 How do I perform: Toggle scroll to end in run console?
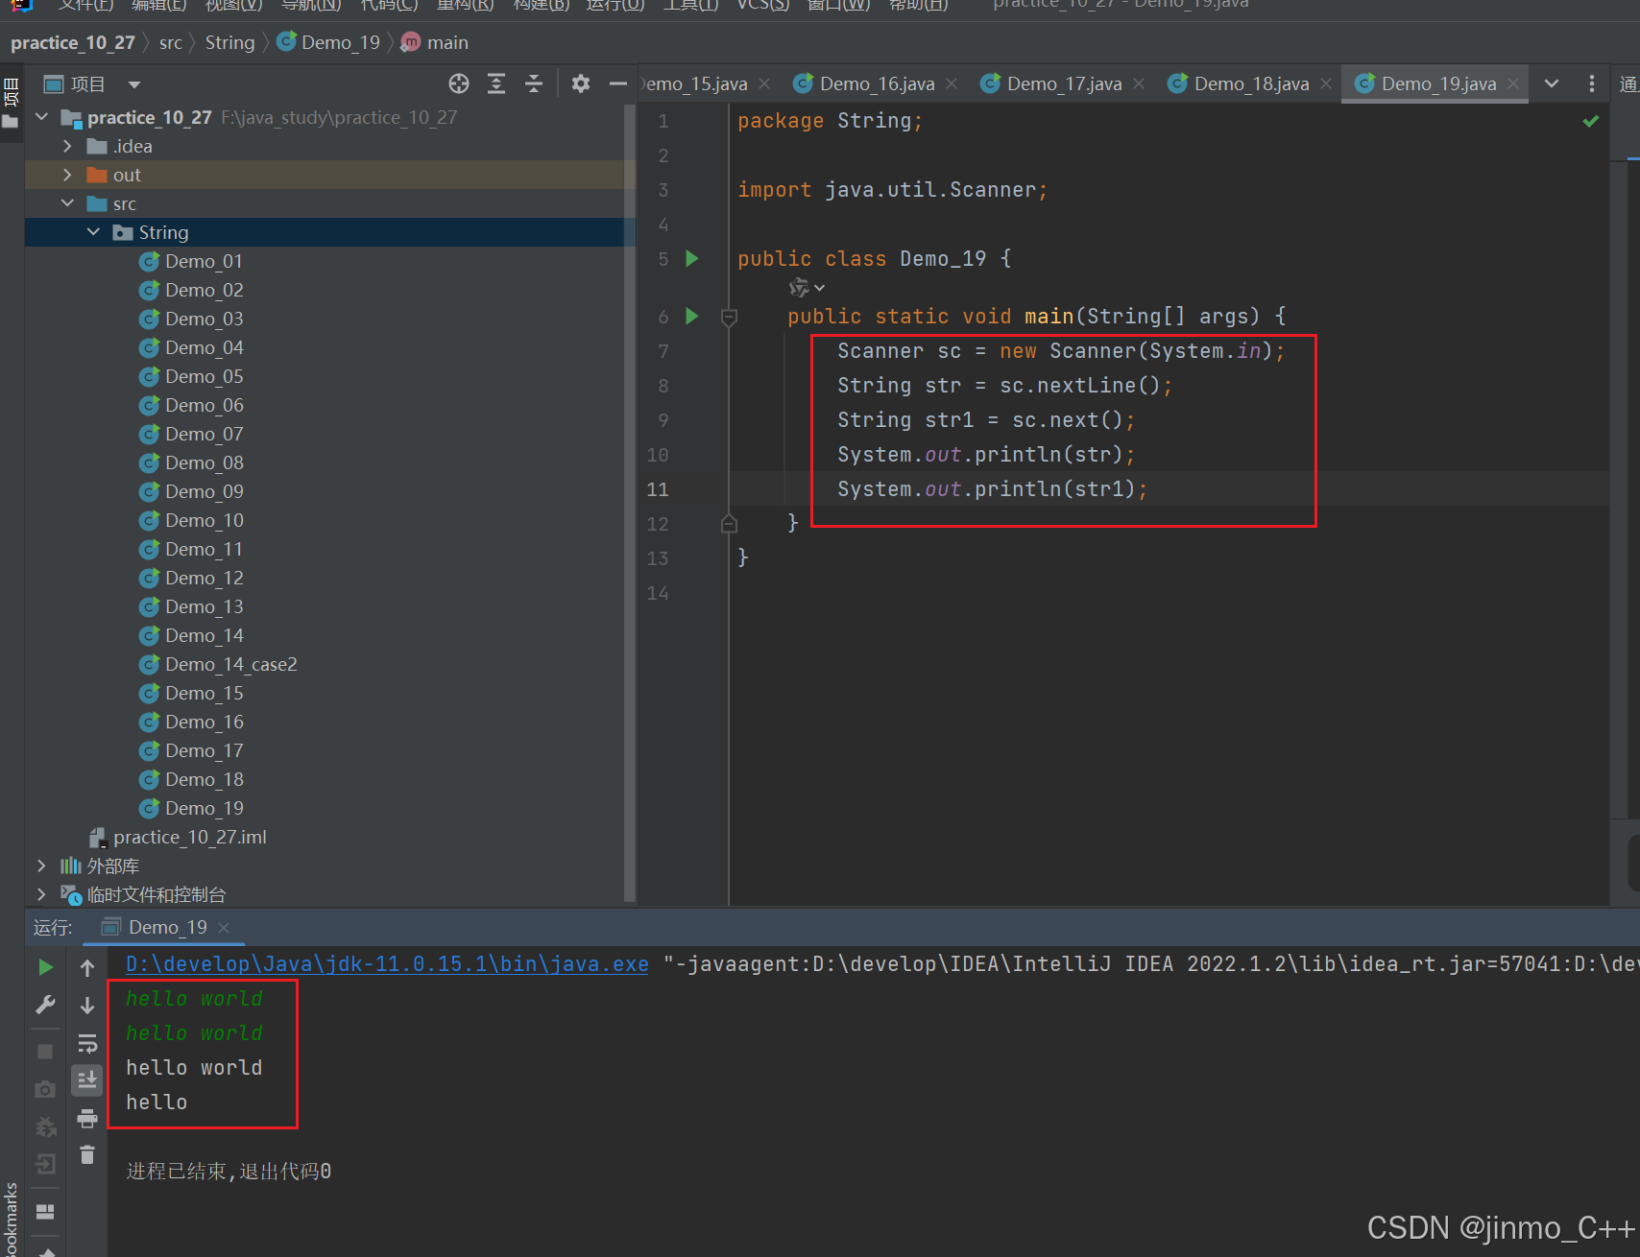(87, 1079)
